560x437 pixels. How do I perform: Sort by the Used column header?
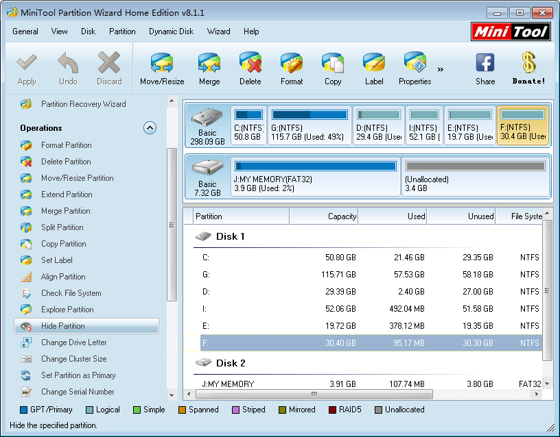click(393, 216)
